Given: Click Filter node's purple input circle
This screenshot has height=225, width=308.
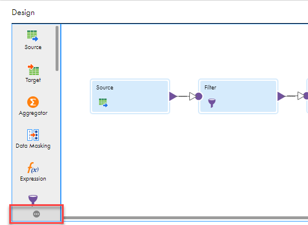Looking at the screenshot, I should (x=199, y=96).
